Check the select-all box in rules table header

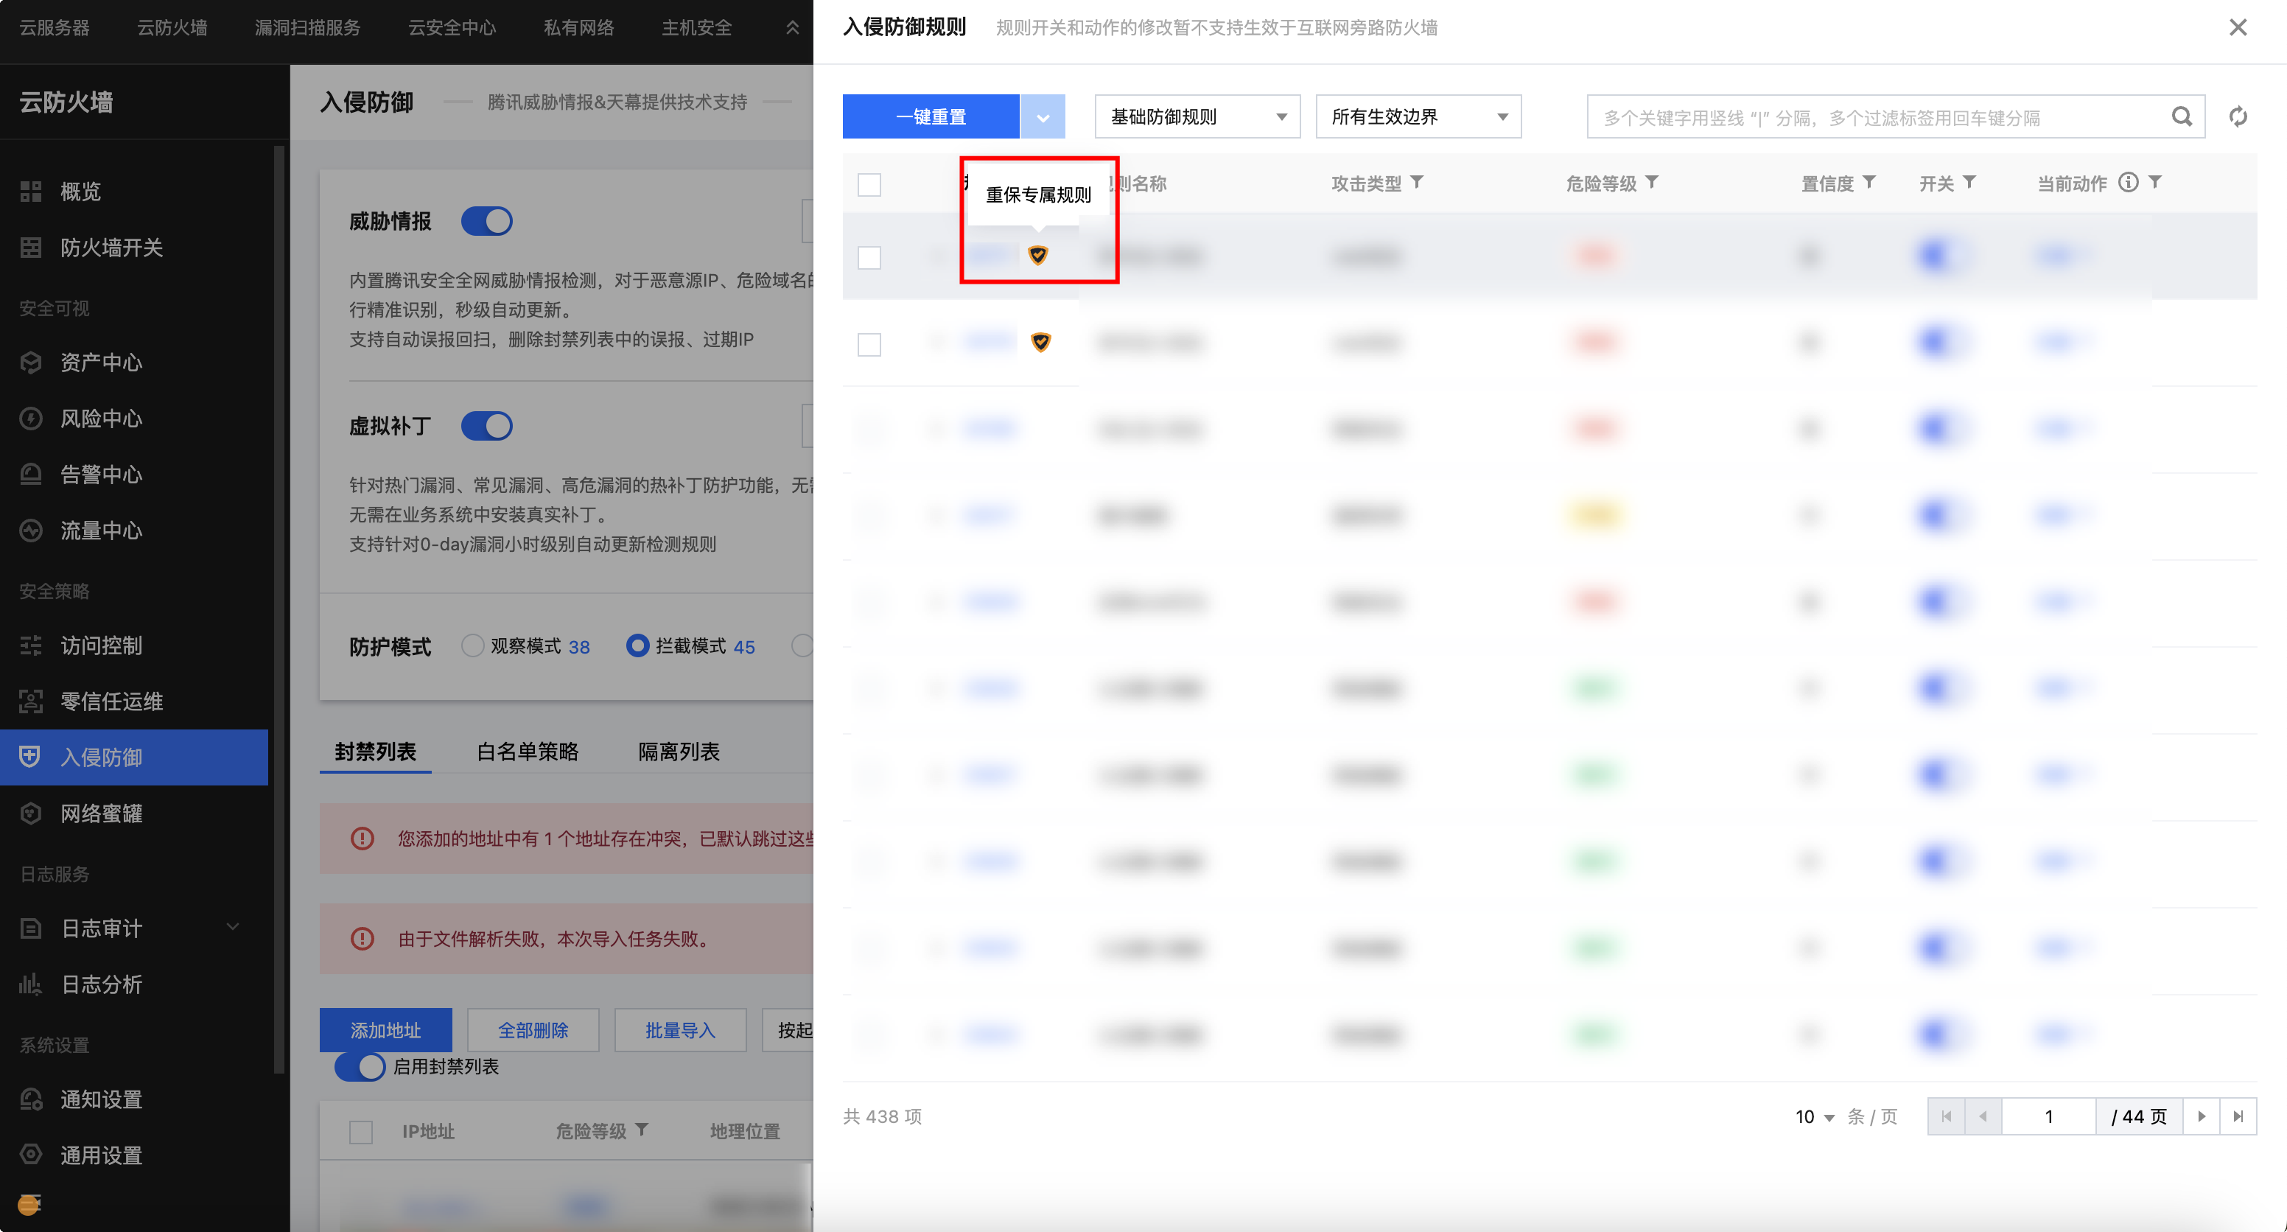pos(869,185)
